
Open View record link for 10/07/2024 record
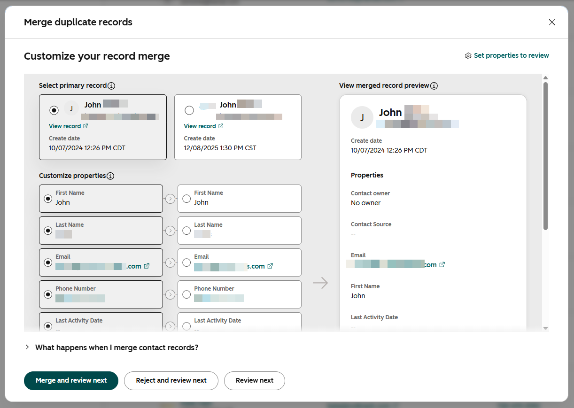(68, 126)
